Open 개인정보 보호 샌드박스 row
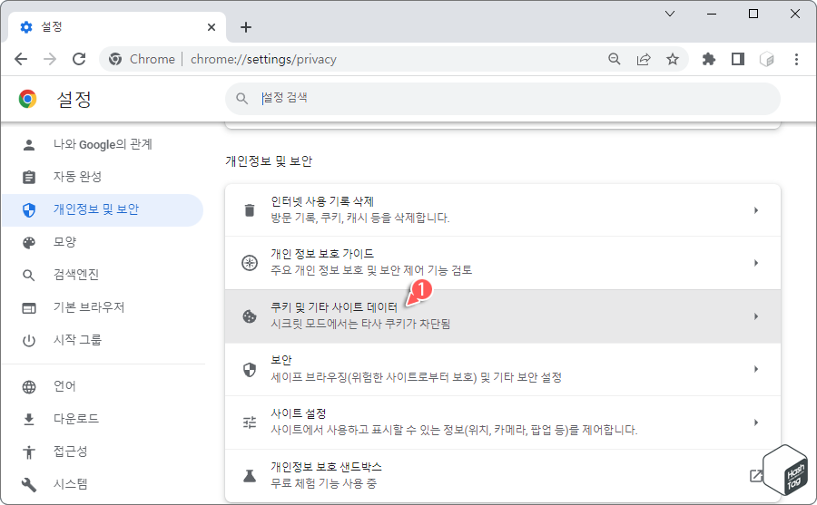The image size is (817, 505). [x=503, y=475]
